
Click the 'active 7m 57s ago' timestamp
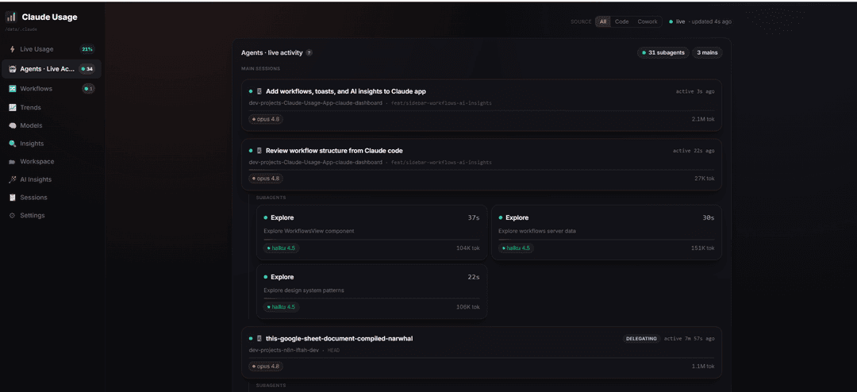point(690,338)
